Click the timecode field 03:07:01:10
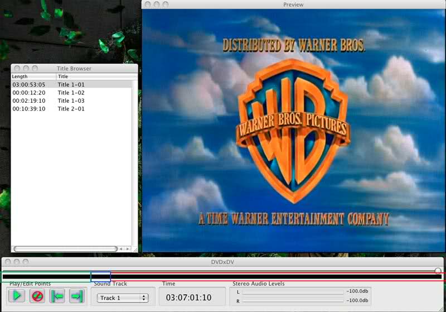The image size is (446, 312). 189,297
